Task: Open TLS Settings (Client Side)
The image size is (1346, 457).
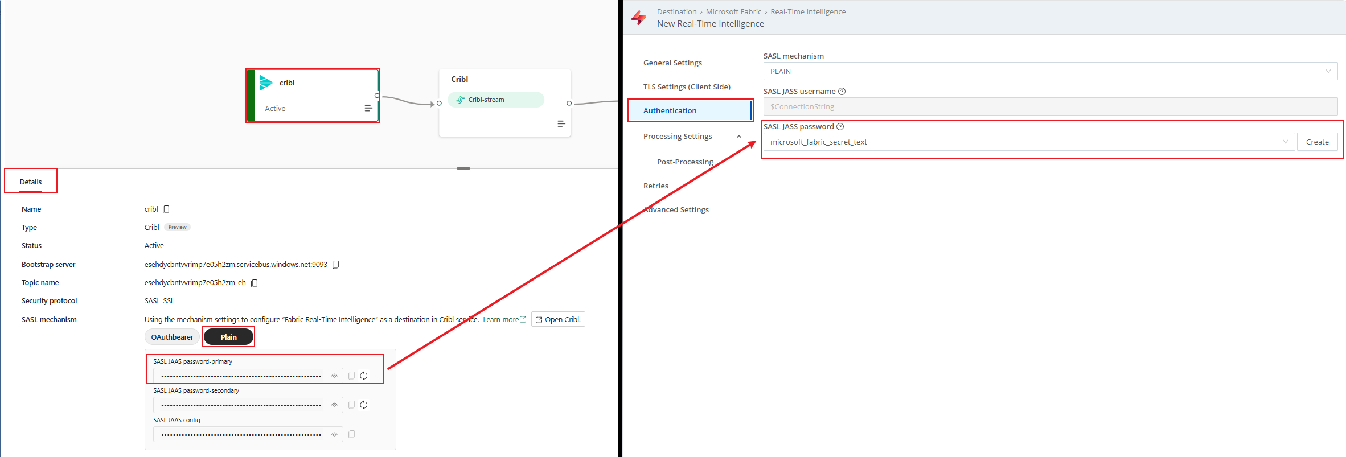Action: click(687, 87)
